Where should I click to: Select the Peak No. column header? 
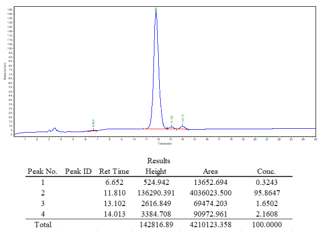coord(42,171)
